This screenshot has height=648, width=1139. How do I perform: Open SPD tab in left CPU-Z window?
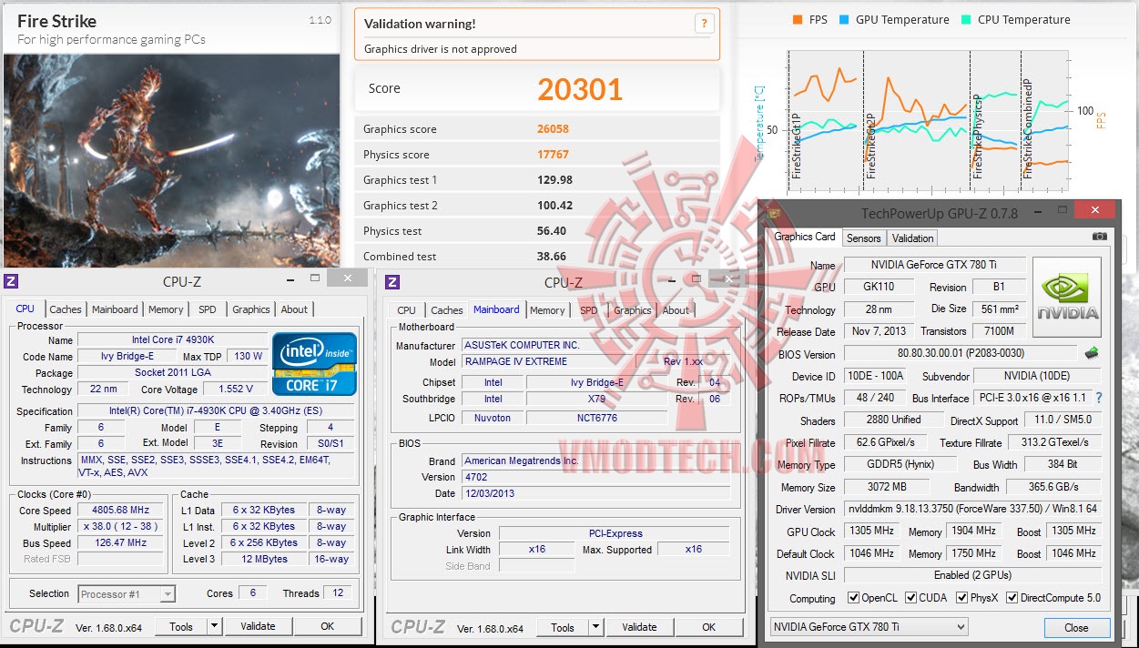pos(208,309)
